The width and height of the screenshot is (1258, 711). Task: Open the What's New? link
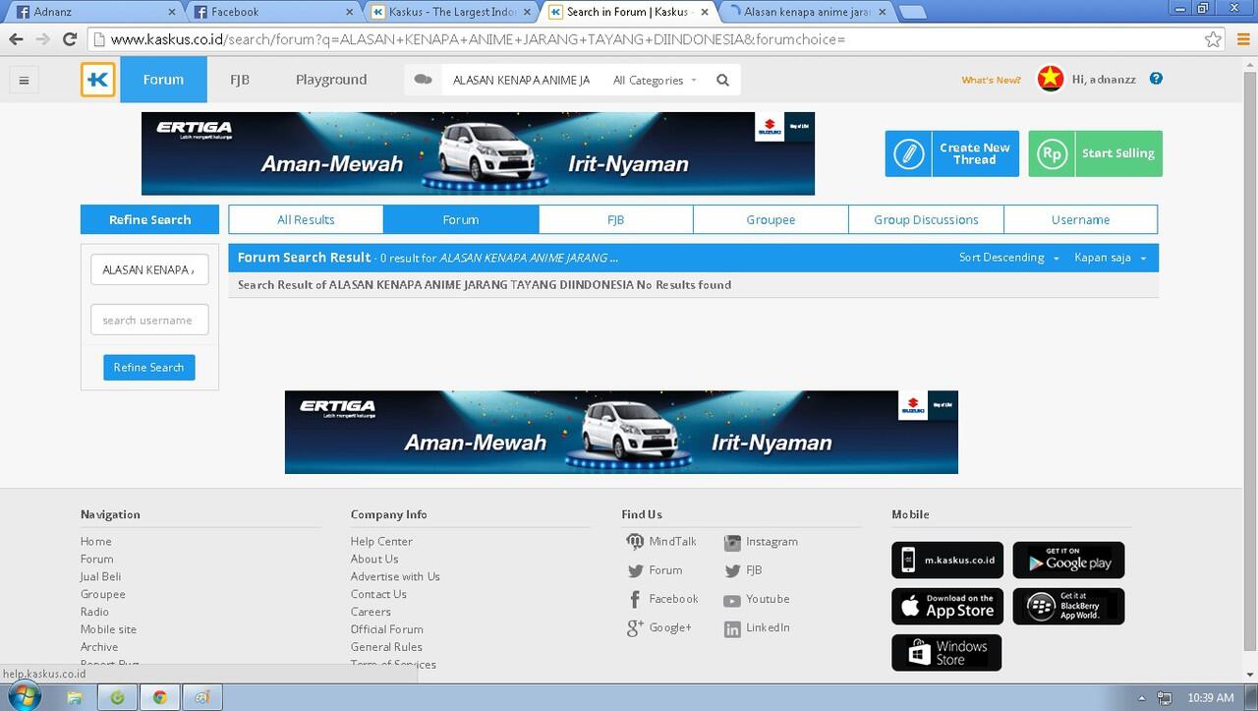click(991, 80)
